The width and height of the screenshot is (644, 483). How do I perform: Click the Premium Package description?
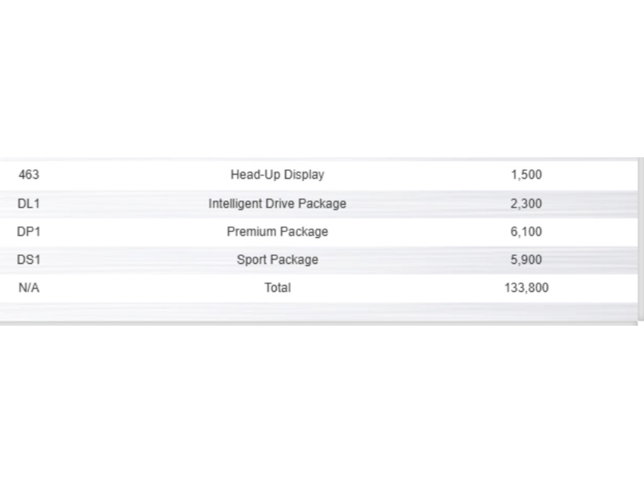coord(277,231)
